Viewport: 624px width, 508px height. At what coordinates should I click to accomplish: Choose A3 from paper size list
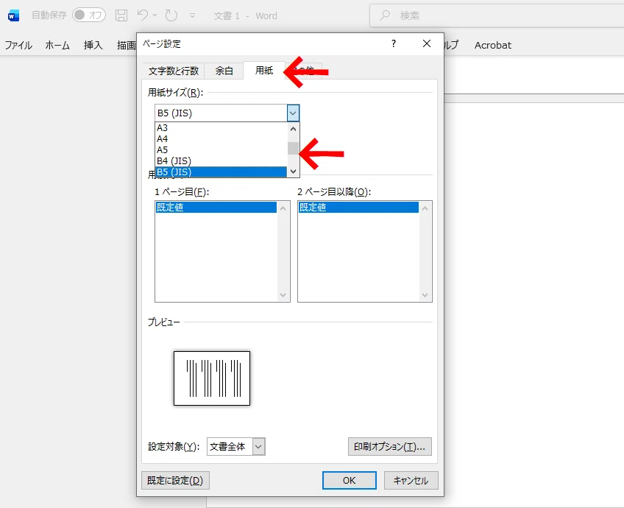[x=221, y=128]
